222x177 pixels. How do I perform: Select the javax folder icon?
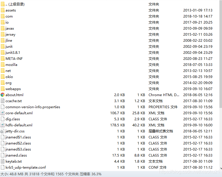(3, 28)
